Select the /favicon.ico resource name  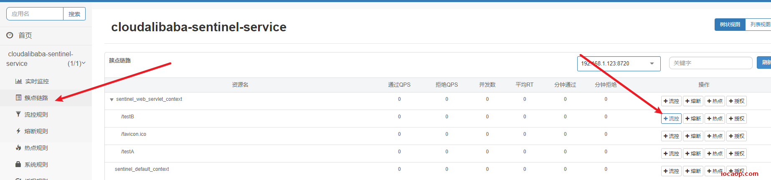[x=134, y=134]
